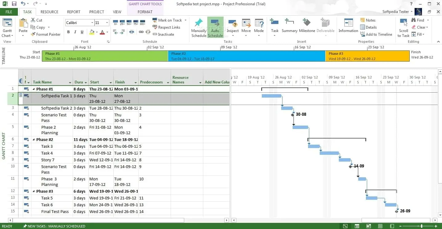Switch to the RESOURCE tab

click(x=49, y=12)
